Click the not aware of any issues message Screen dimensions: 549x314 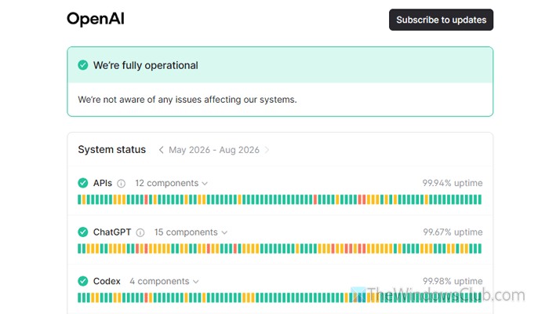coord(187,100)
